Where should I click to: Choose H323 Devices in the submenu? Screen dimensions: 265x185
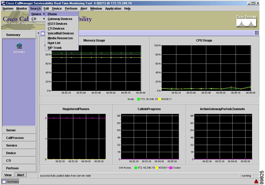click(x=62, y=24)
